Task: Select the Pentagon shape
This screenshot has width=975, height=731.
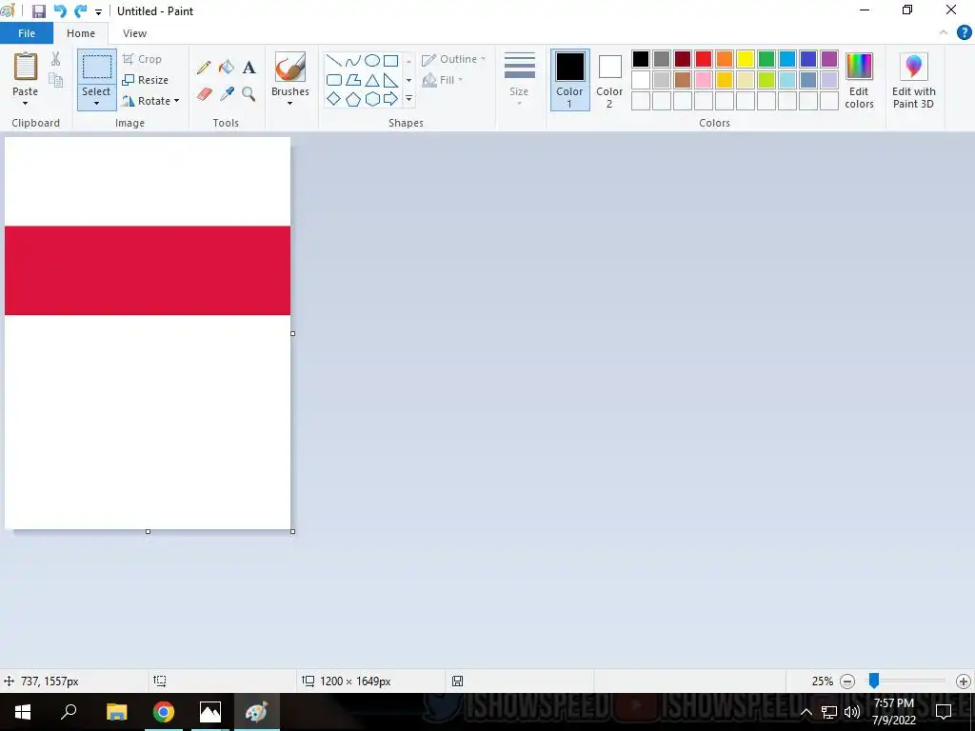Action: tap(352, 99)
